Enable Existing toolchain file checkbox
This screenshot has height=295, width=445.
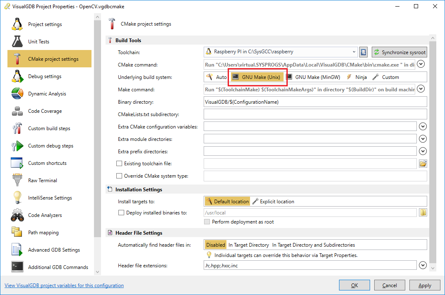[x=119, y=164]
